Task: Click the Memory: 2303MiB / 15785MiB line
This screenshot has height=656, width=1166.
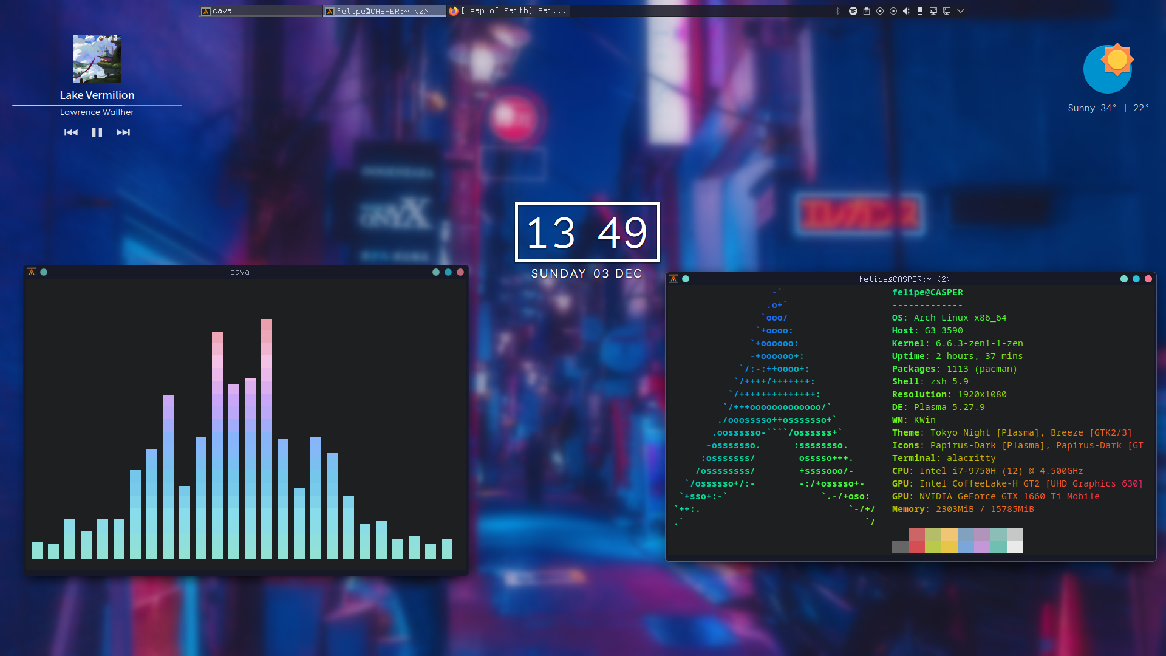Action: click(963, 509)
